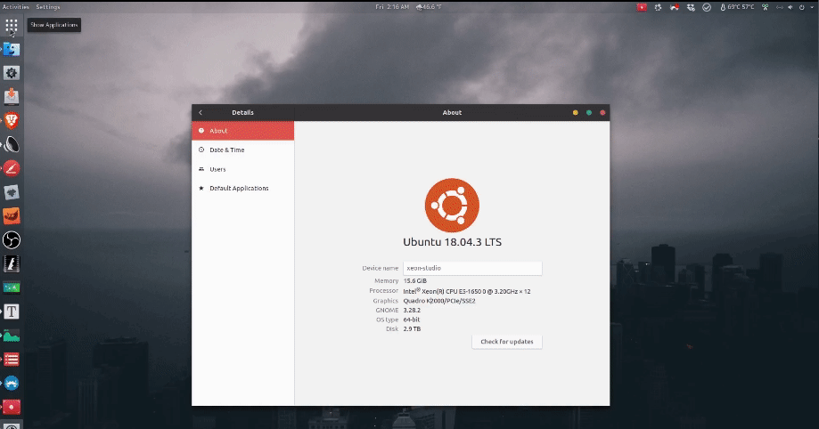Launch Brave browser from the dock
The width and height of the screenshot is (819, 429).
pos(12,120)
